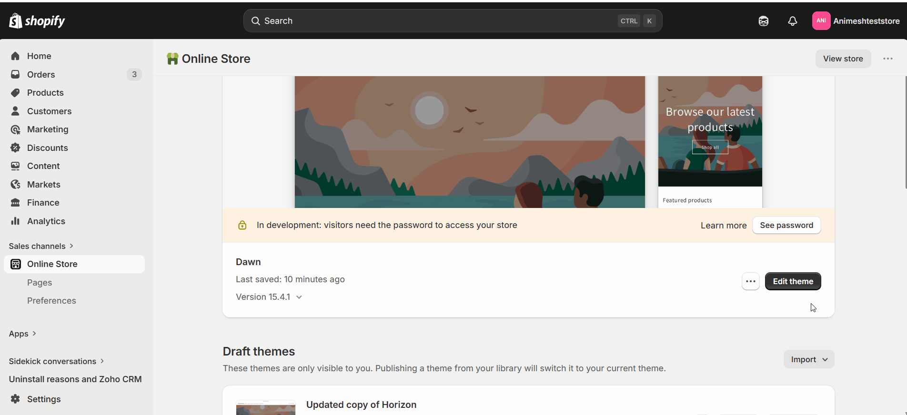Click the Customers person icon
907x415 pixels.
[15, 111]
